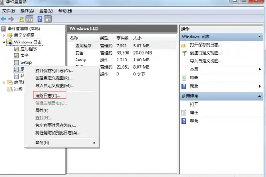Toggle the console tree pane toolbar icon

30,19
